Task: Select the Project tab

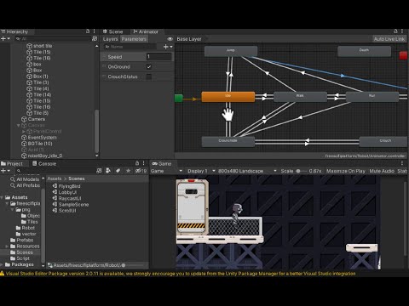Action: point(12,163)
